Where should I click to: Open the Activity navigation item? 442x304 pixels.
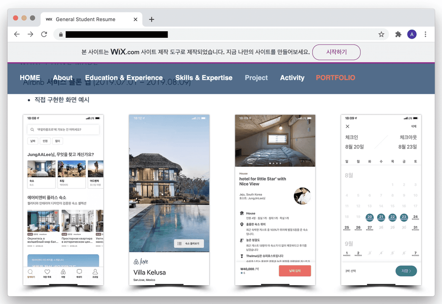pos(292,77)
